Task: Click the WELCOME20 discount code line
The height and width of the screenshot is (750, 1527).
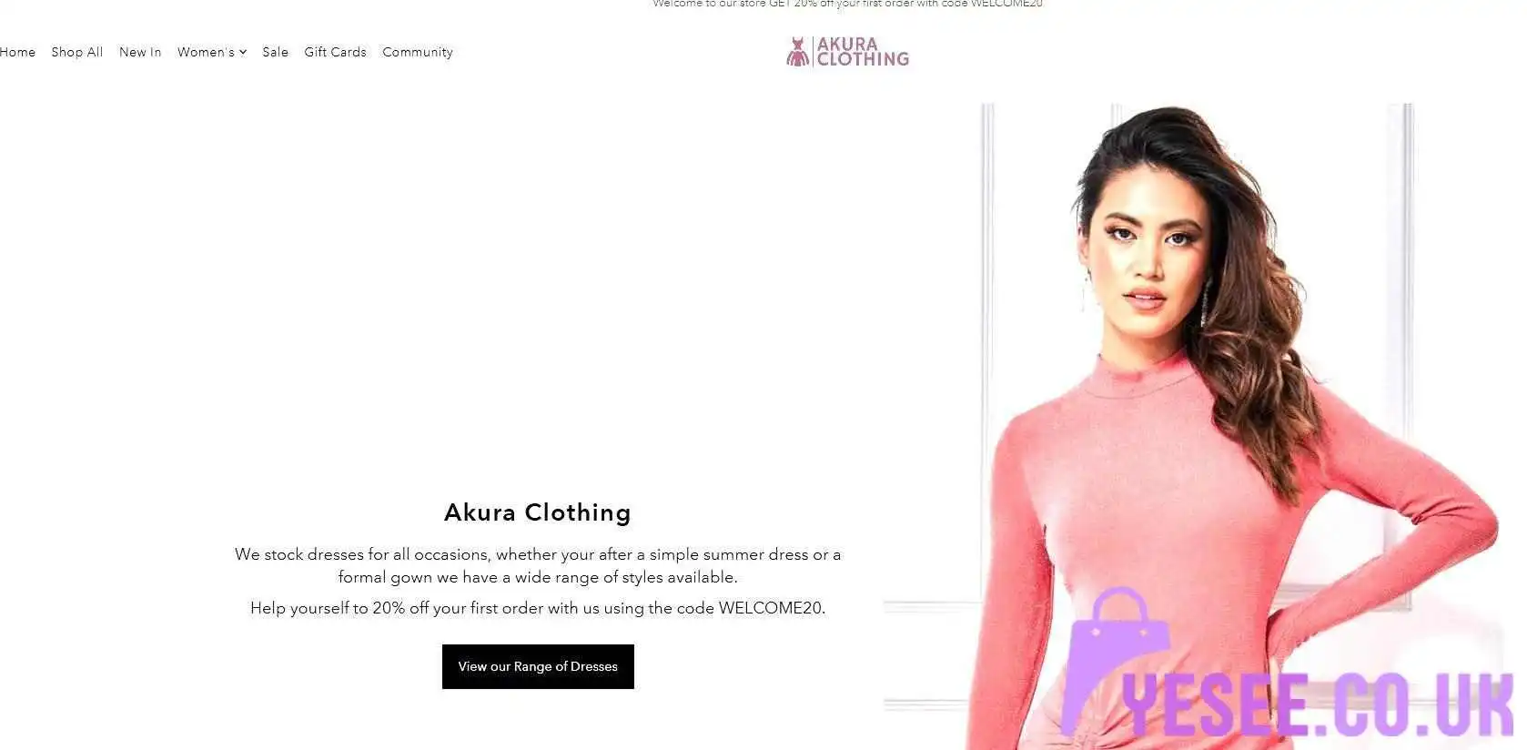Action: click(538, 608)
